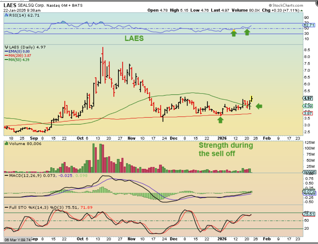Click the RSI(14) indicator icon
This screenshot has width=318, height=244.
(7, 15)
